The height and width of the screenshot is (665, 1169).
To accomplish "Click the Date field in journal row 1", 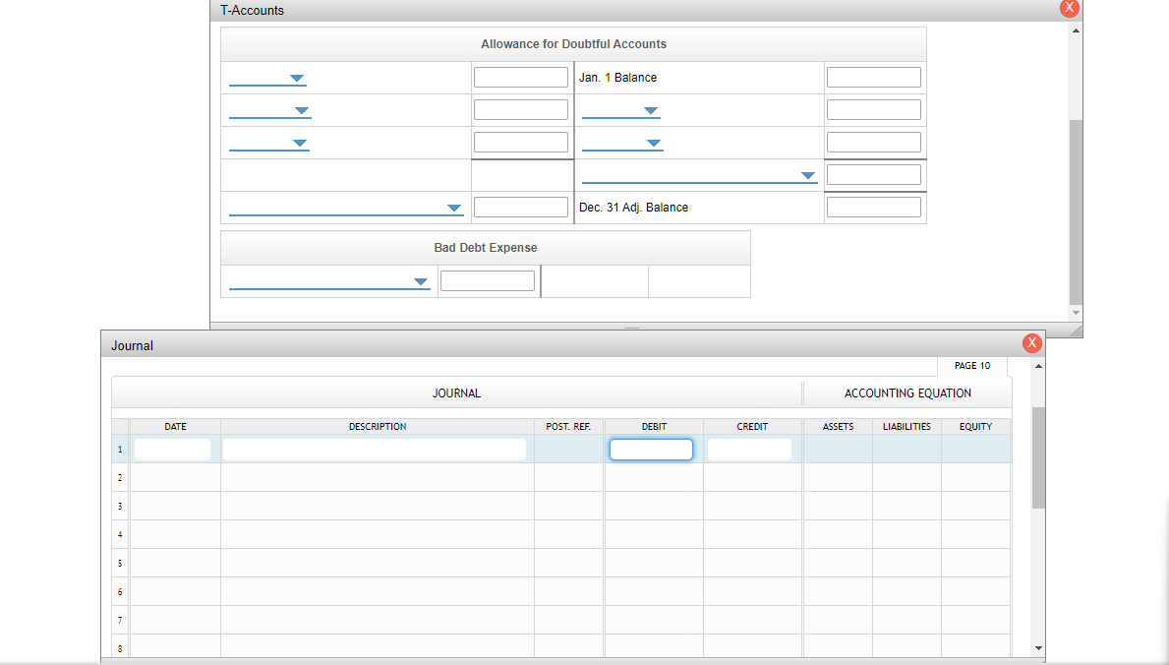I will click(172, 450).
